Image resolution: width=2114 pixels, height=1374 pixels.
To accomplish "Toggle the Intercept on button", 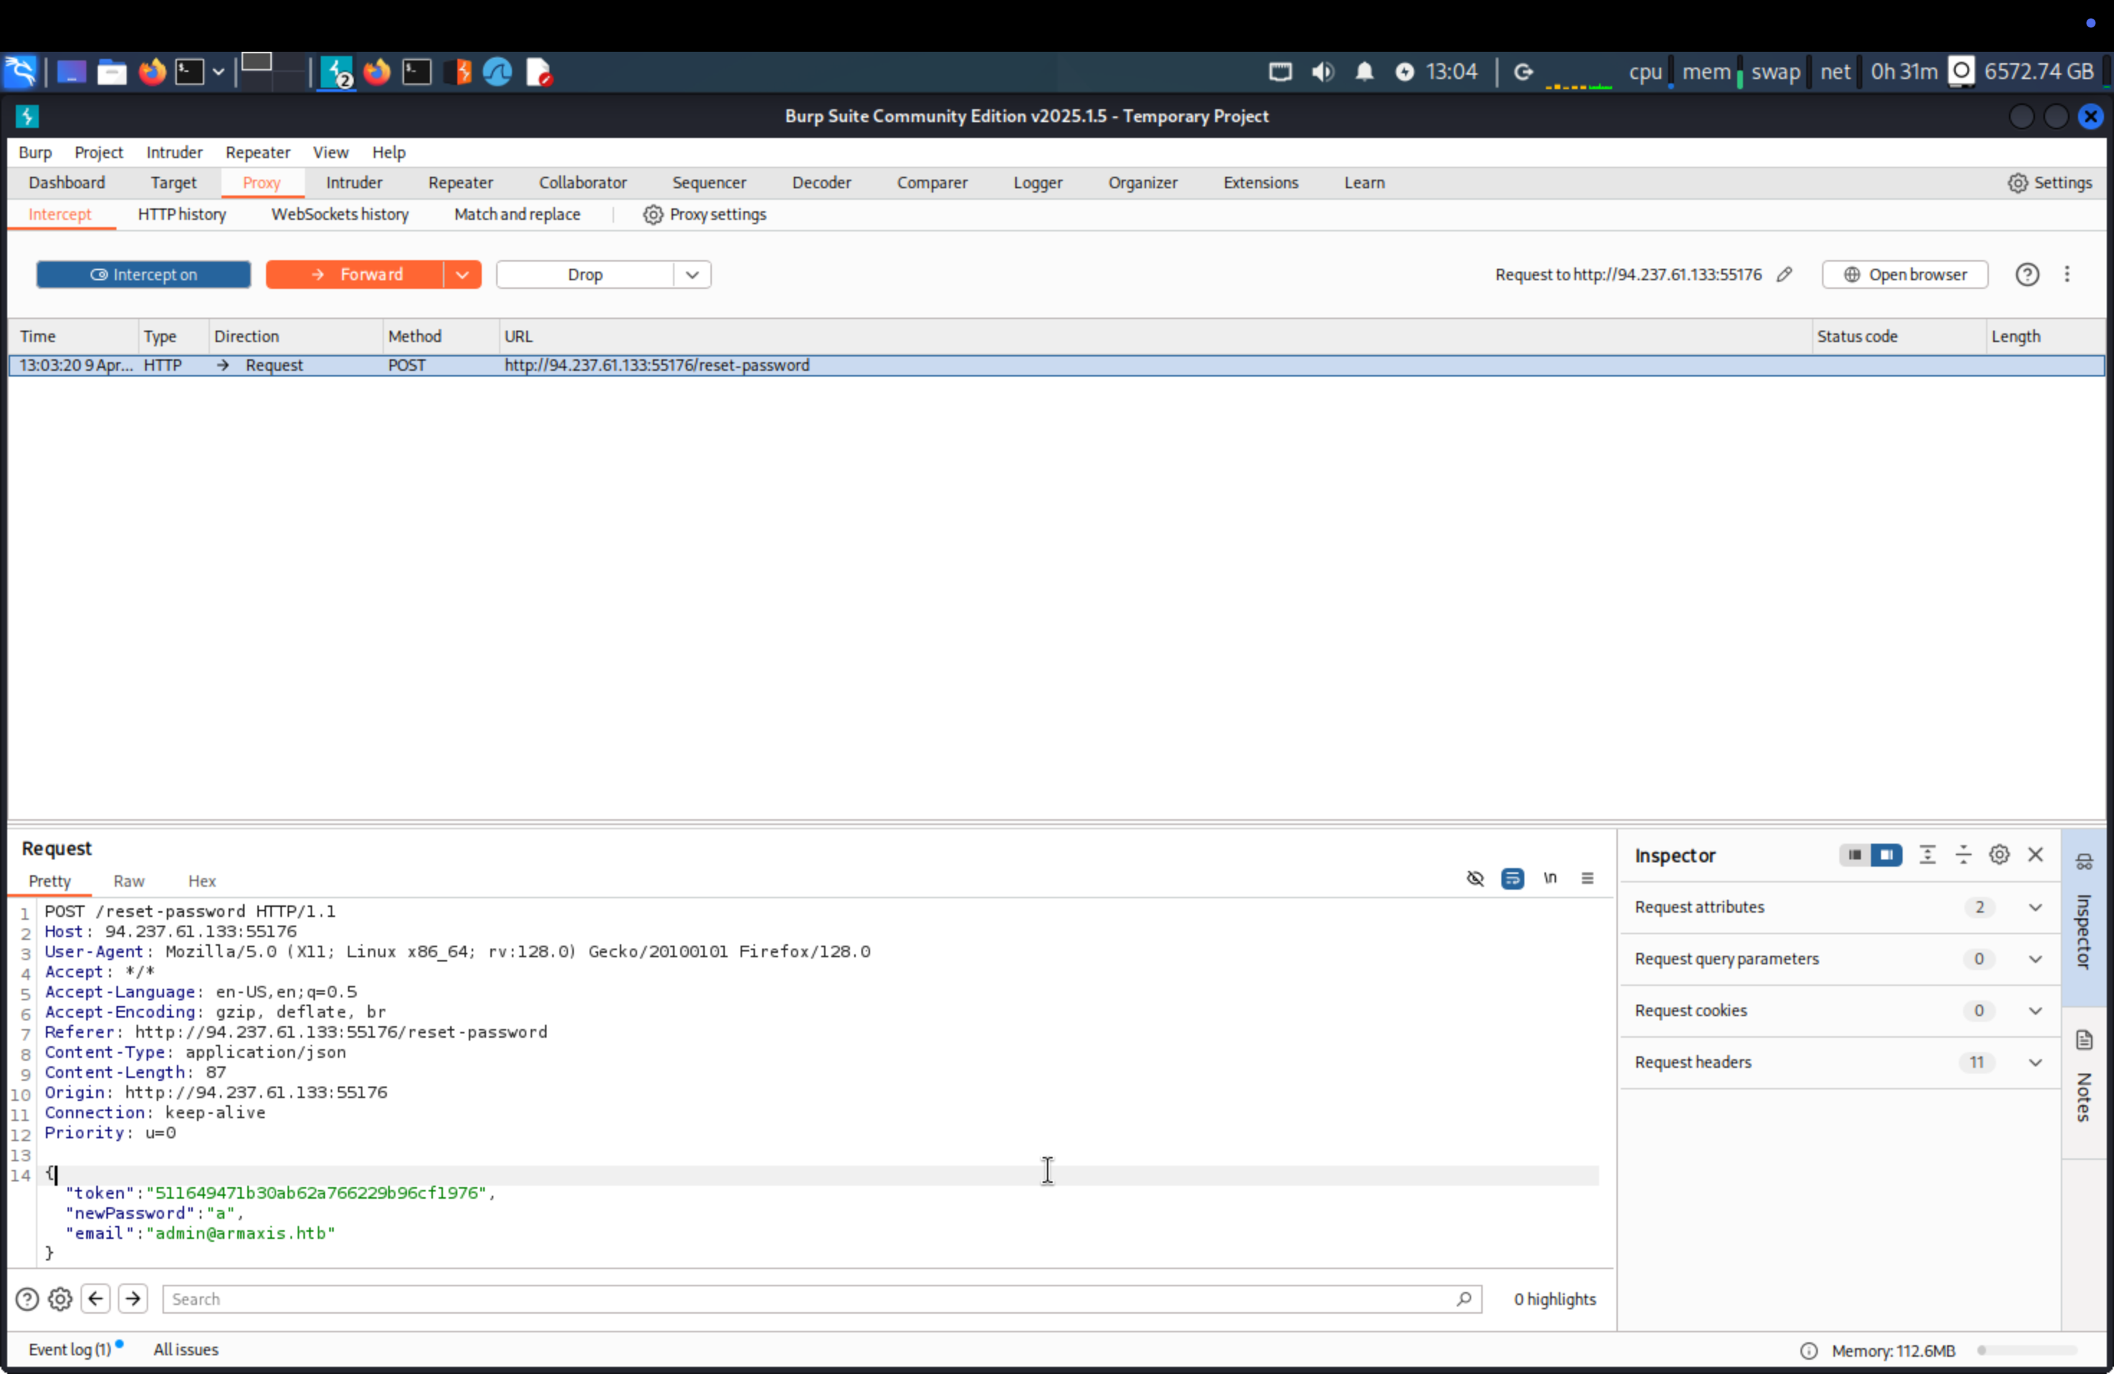I will (x=143, y=275).
